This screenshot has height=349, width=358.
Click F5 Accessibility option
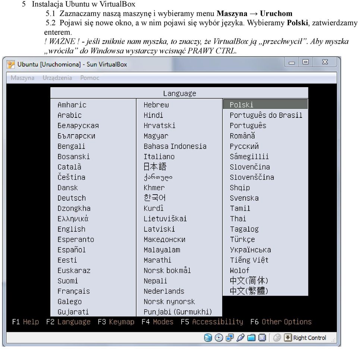[x=212, y=322]
